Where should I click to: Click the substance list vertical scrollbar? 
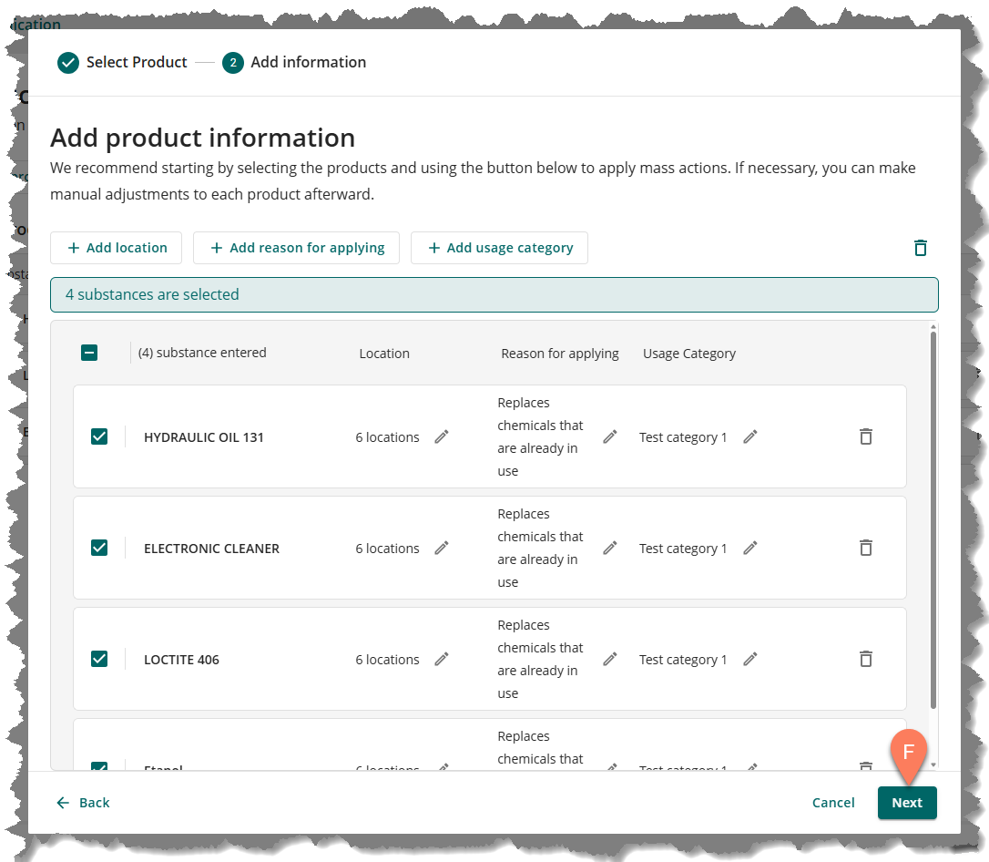click(933, 519)
